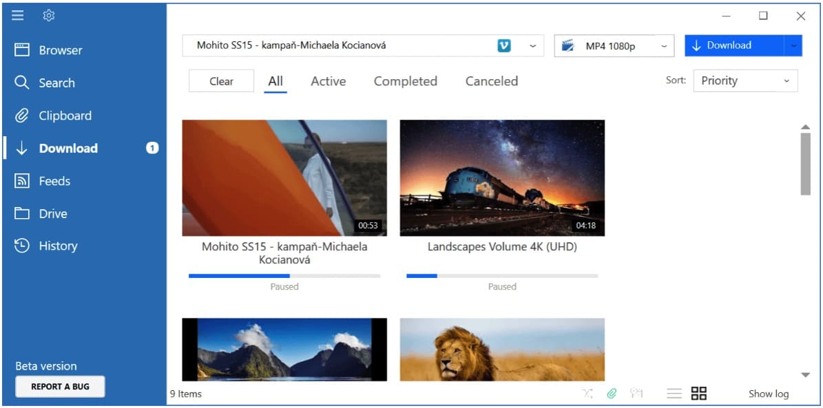Image resolution: width=823 pixels, height=408 pixels.
Task: Switch to the Active tab
Action: [x=328, y=80]
